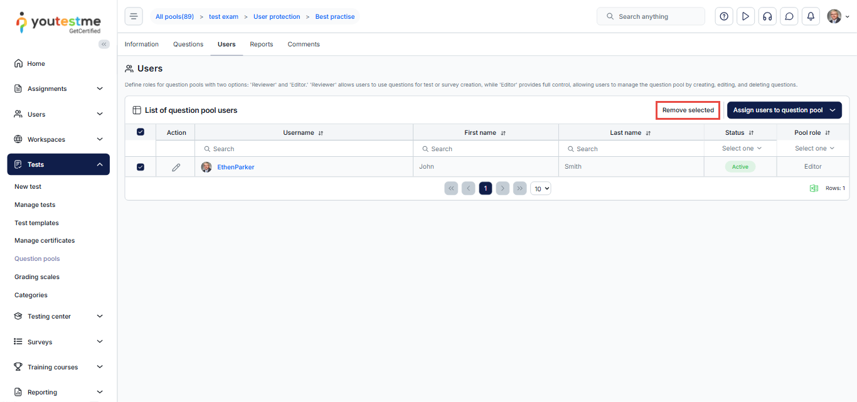The width and height of the screenshot is (857, 402).
Task: Open the help question mark icon
Action: (724, 16)
